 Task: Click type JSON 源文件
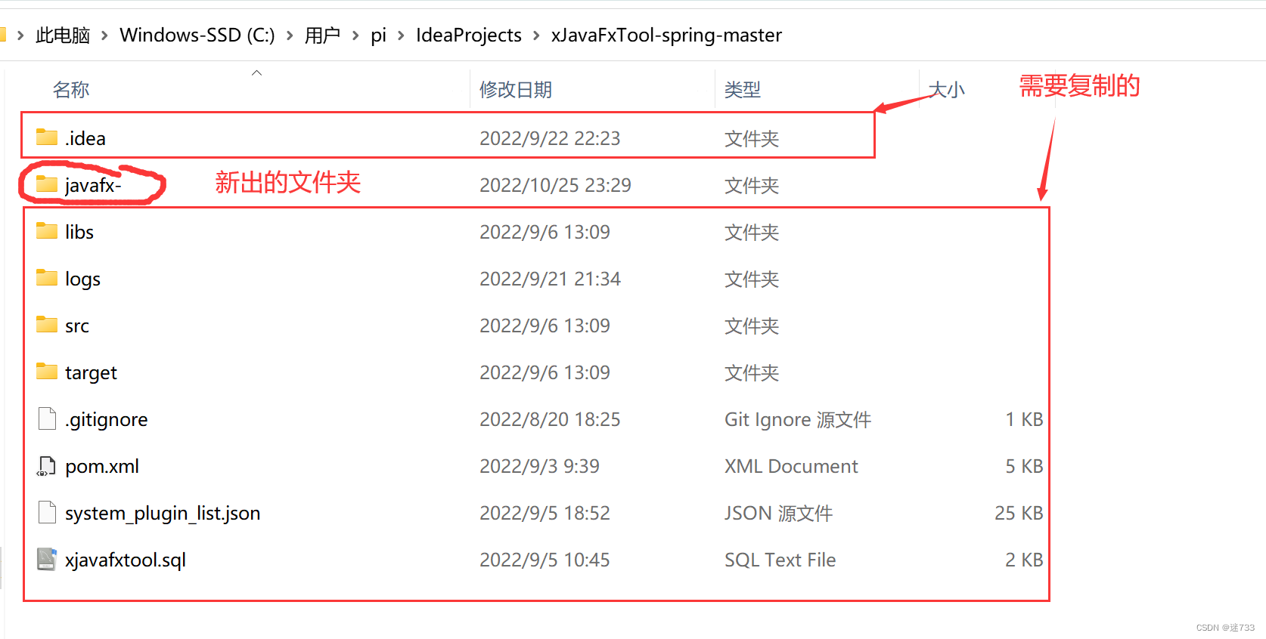tap(778, 514)
